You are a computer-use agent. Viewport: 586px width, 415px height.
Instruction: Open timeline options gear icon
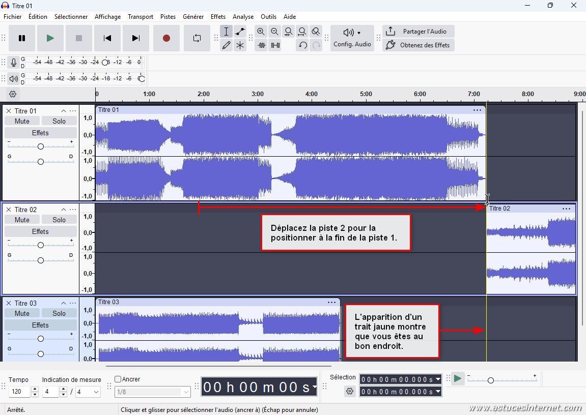pyautogui.click(x=13, y=94)
